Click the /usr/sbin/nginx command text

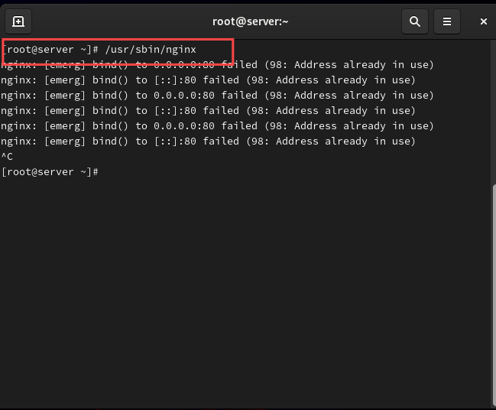click(151, 50)
